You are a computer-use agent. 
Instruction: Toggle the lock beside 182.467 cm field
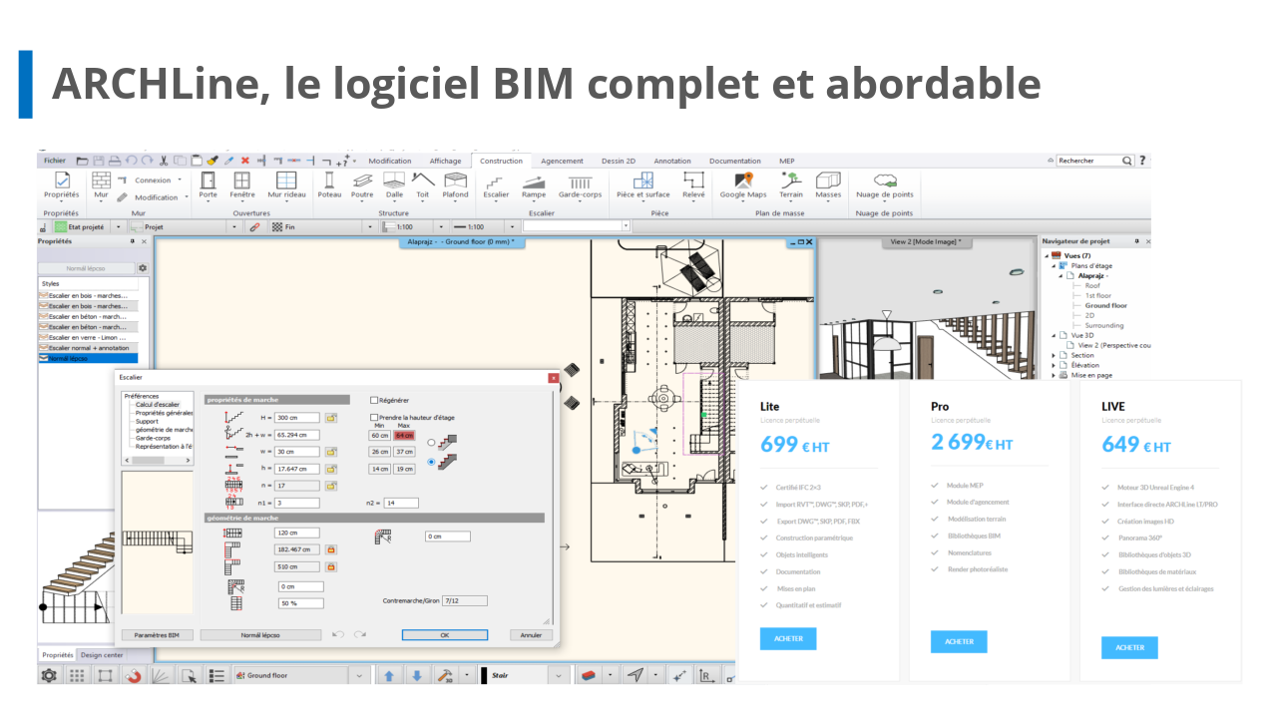[x=331, y=549]
